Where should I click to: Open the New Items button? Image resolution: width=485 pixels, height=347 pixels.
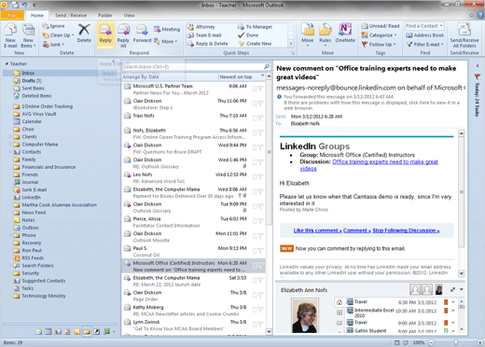tap(28, 35)
